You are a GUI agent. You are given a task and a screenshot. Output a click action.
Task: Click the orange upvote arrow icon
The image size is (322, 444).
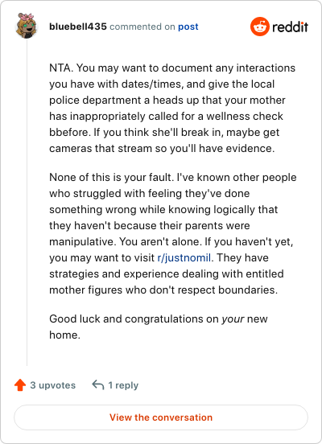coord(20,385)
